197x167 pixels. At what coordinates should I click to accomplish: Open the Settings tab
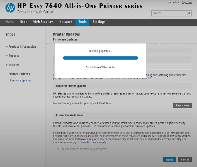[99, 22]
